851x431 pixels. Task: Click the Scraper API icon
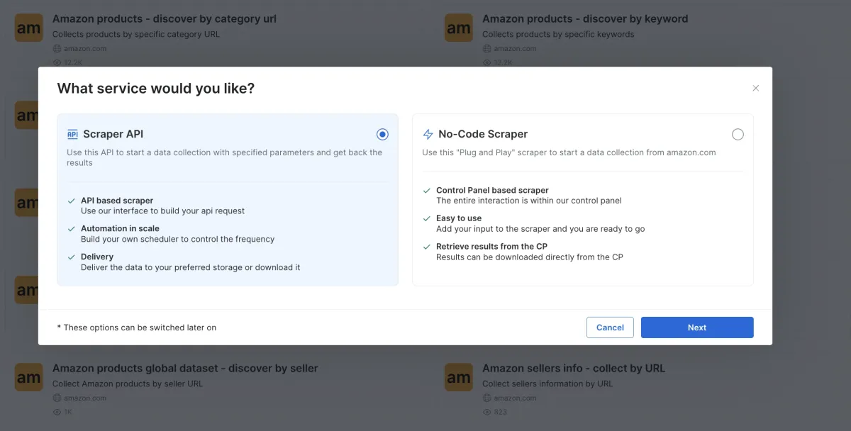72,134
